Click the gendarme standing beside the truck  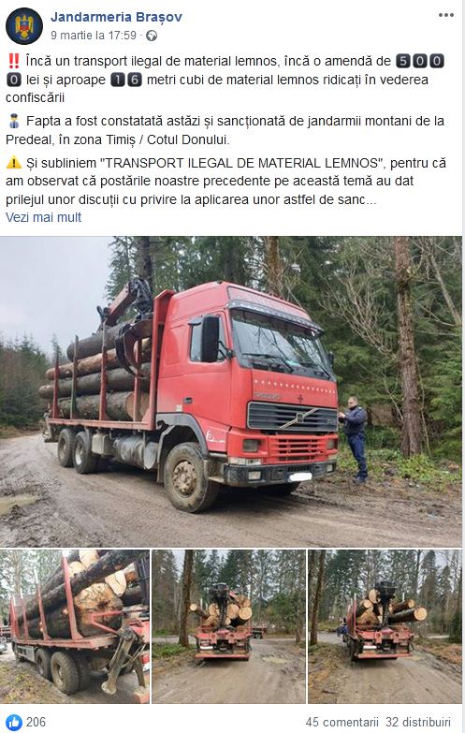(x=356, y=438)
